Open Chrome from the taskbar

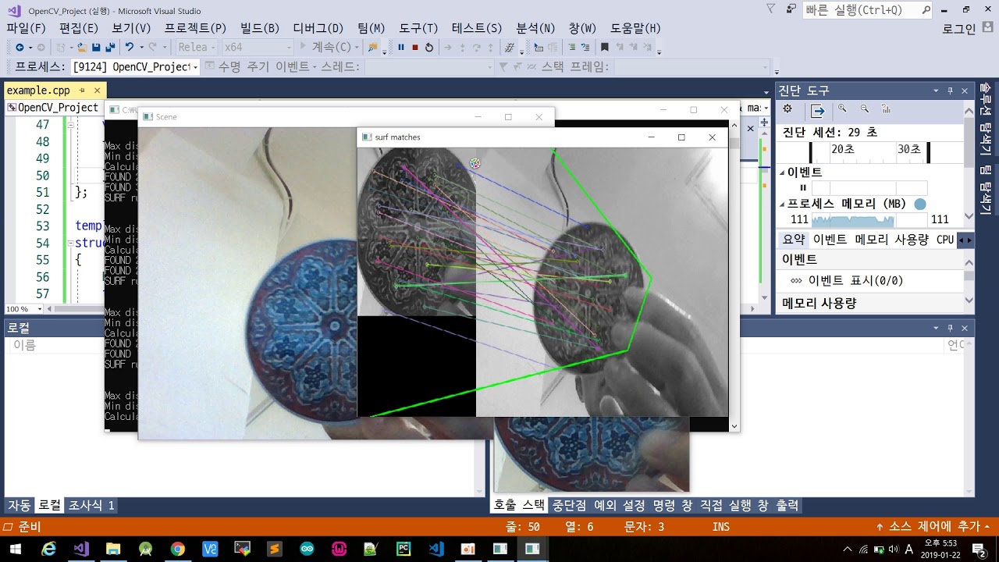178,549
